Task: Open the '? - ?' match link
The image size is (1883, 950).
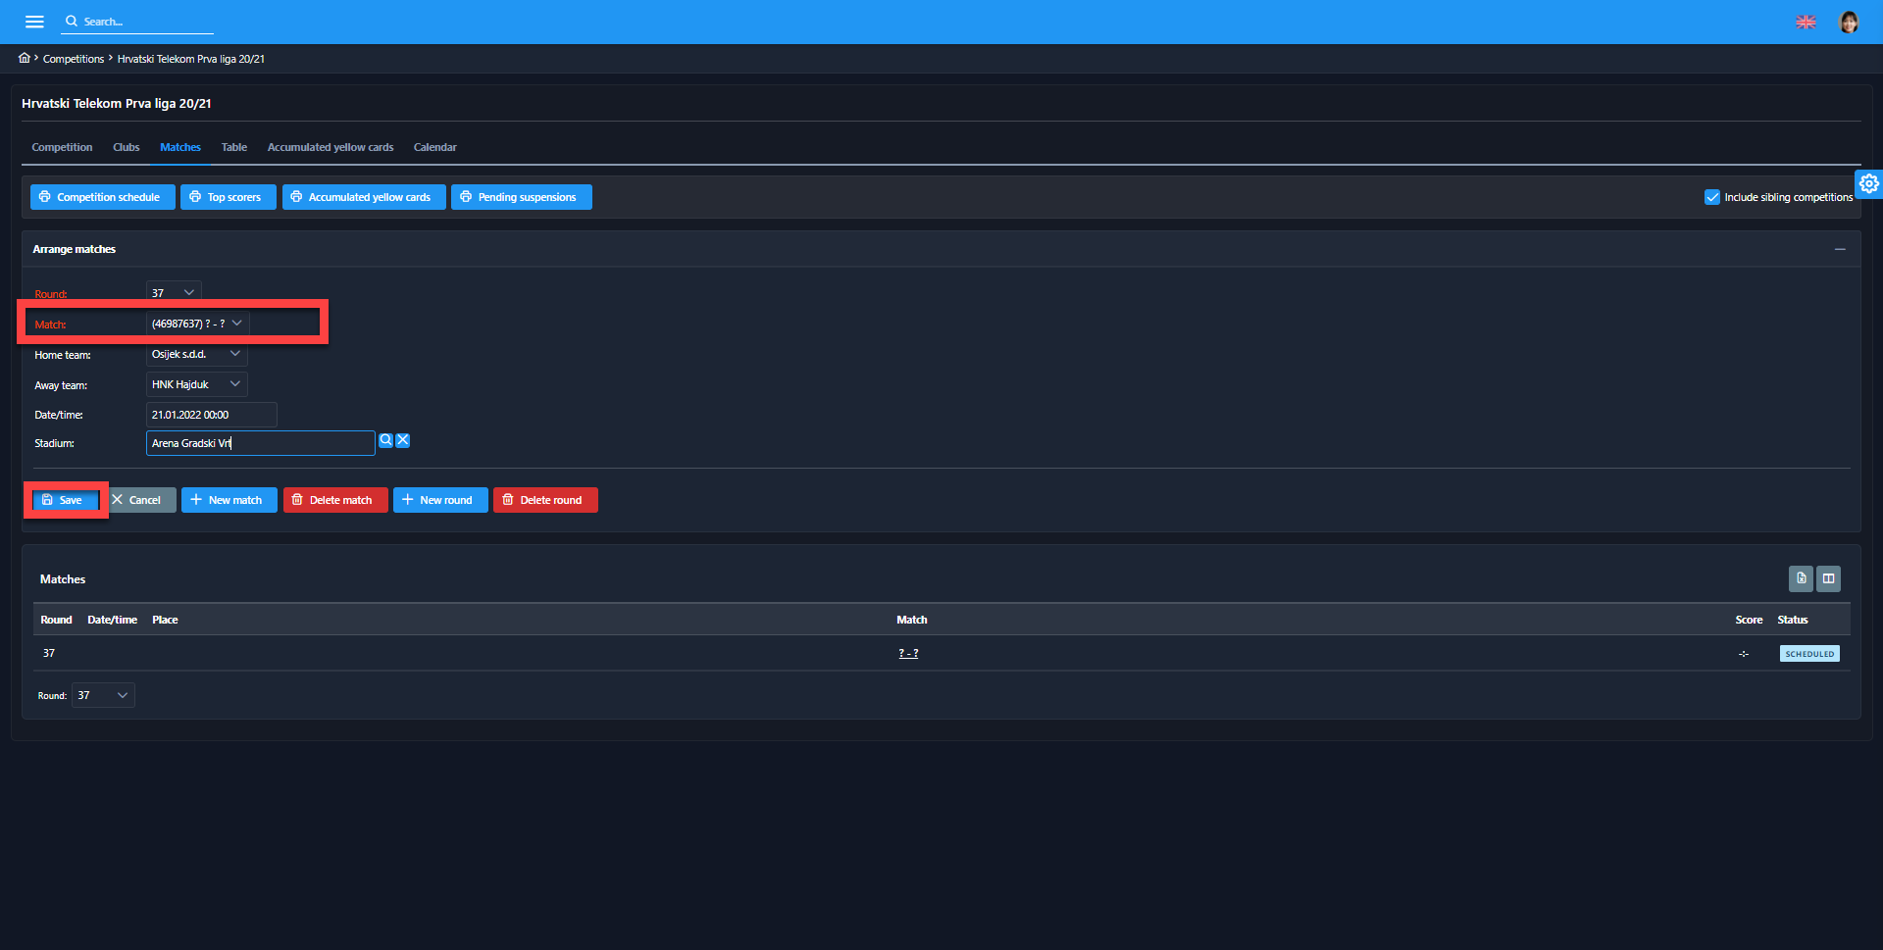Action: 908,653
